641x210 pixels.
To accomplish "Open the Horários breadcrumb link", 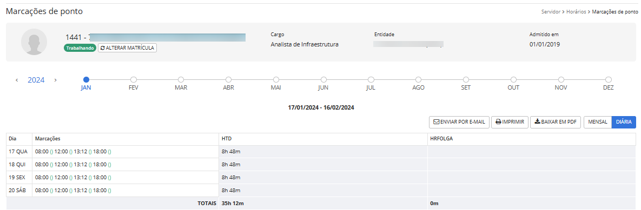I will coord(576,12).
